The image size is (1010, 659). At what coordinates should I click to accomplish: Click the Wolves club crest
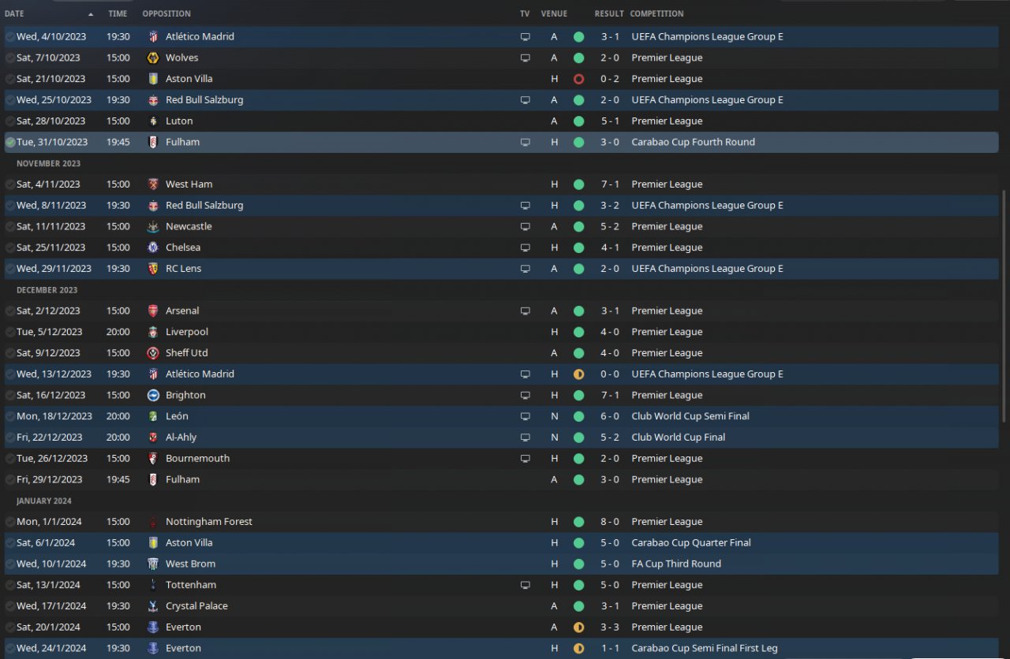(153, 58)
